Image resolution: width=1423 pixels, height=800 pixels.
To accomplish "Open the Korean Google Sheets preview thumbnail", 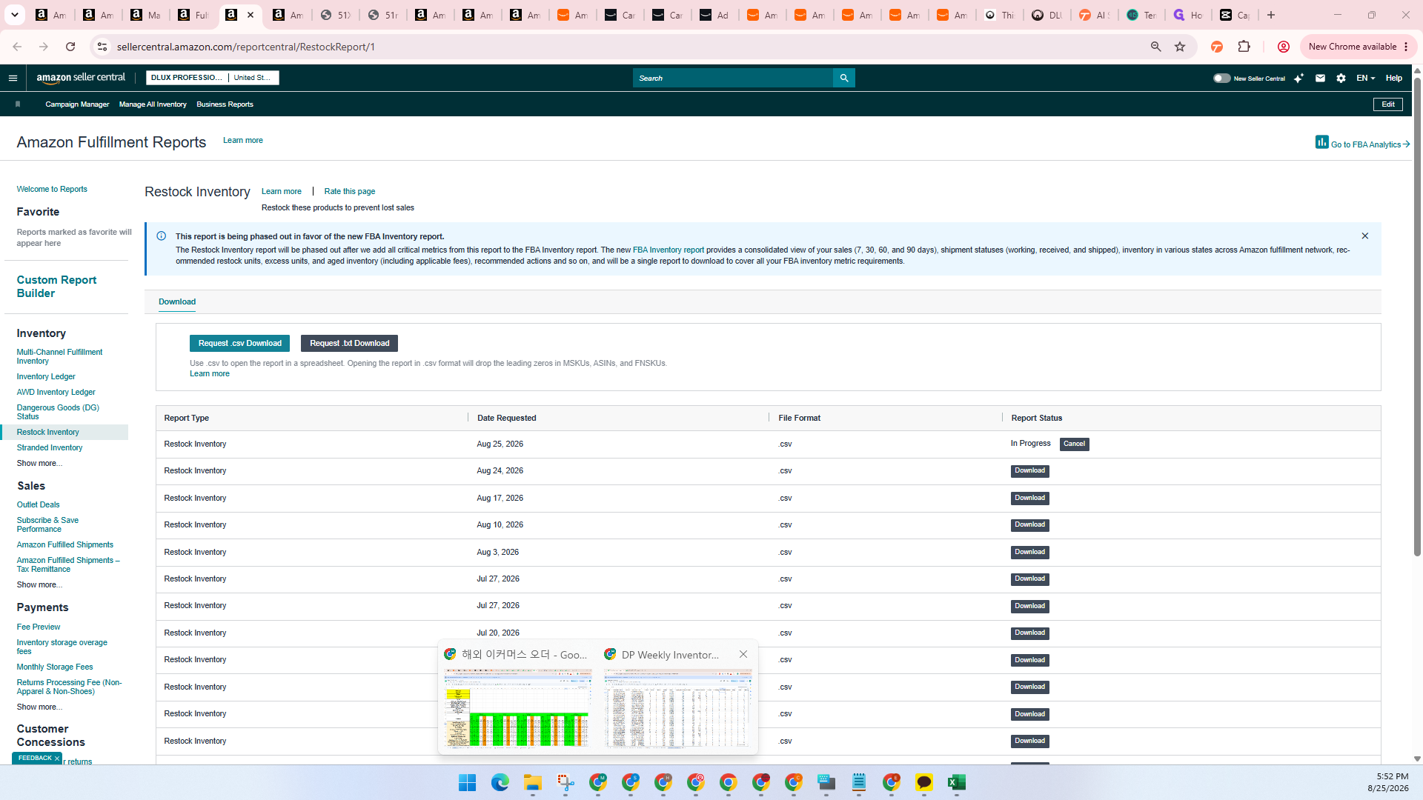I will pyautogui.click(x=518, y=707).
